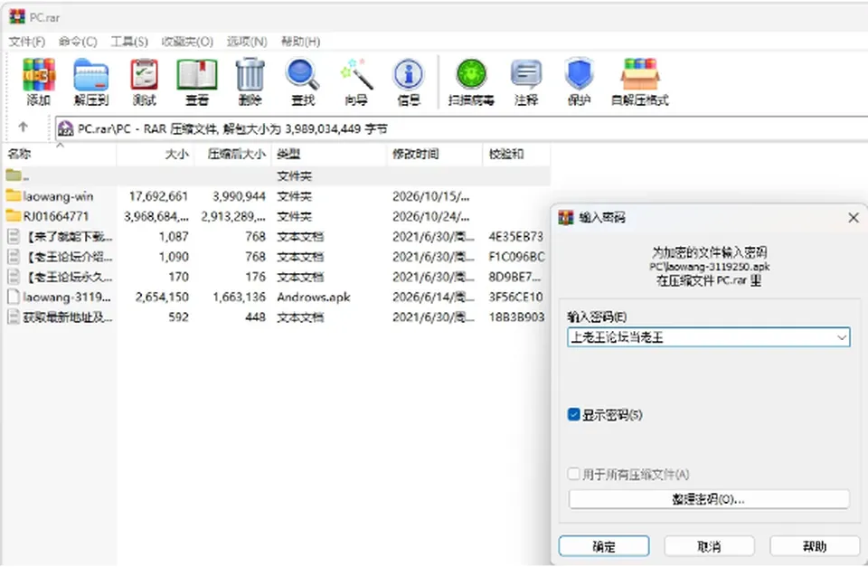Open the 帮助(H) menu
Screen dimensions: 868x567
click(x=300, y=42)
